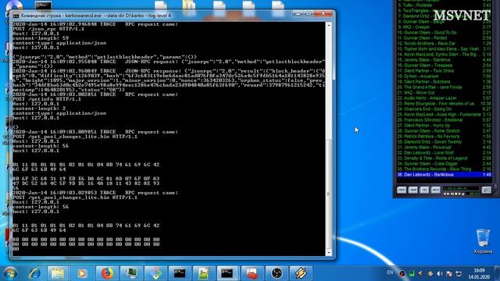Click the list options button in Winamp playlist
Screen dimensions: 500x281
486,190
